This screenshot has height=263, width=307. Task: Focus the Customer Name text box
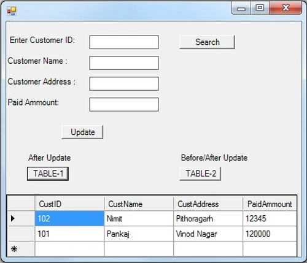pyautogui.click(x=124, y=63)
